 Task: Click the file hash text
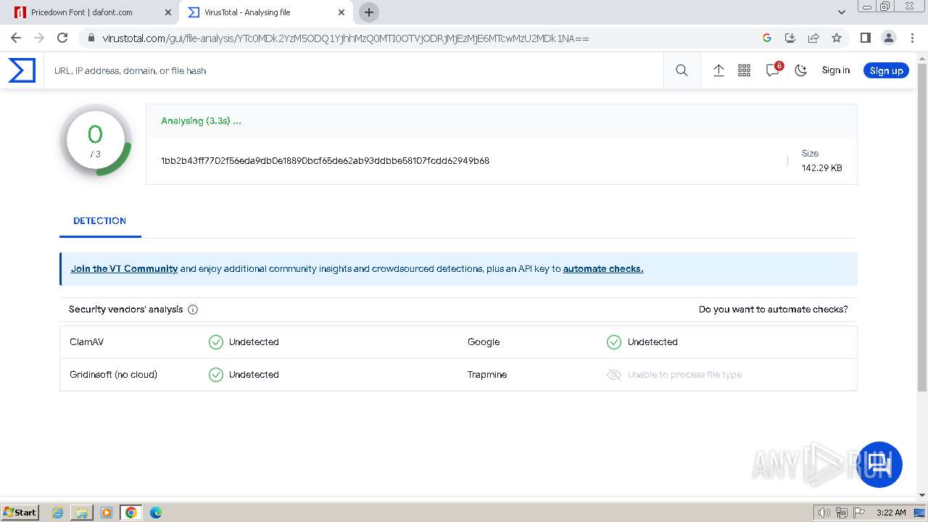[x=325, y=161]
